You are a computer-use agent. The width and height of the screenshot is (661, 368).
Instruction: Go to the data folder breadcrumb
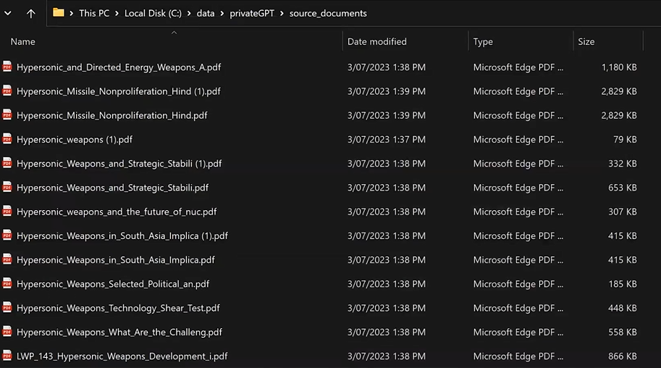click(206, 14)
